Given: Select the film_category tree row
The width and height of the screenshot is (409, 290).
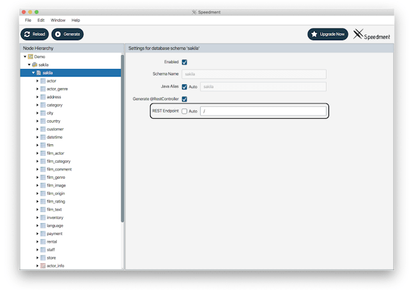Looking at the screenshot, I should 71,161.
